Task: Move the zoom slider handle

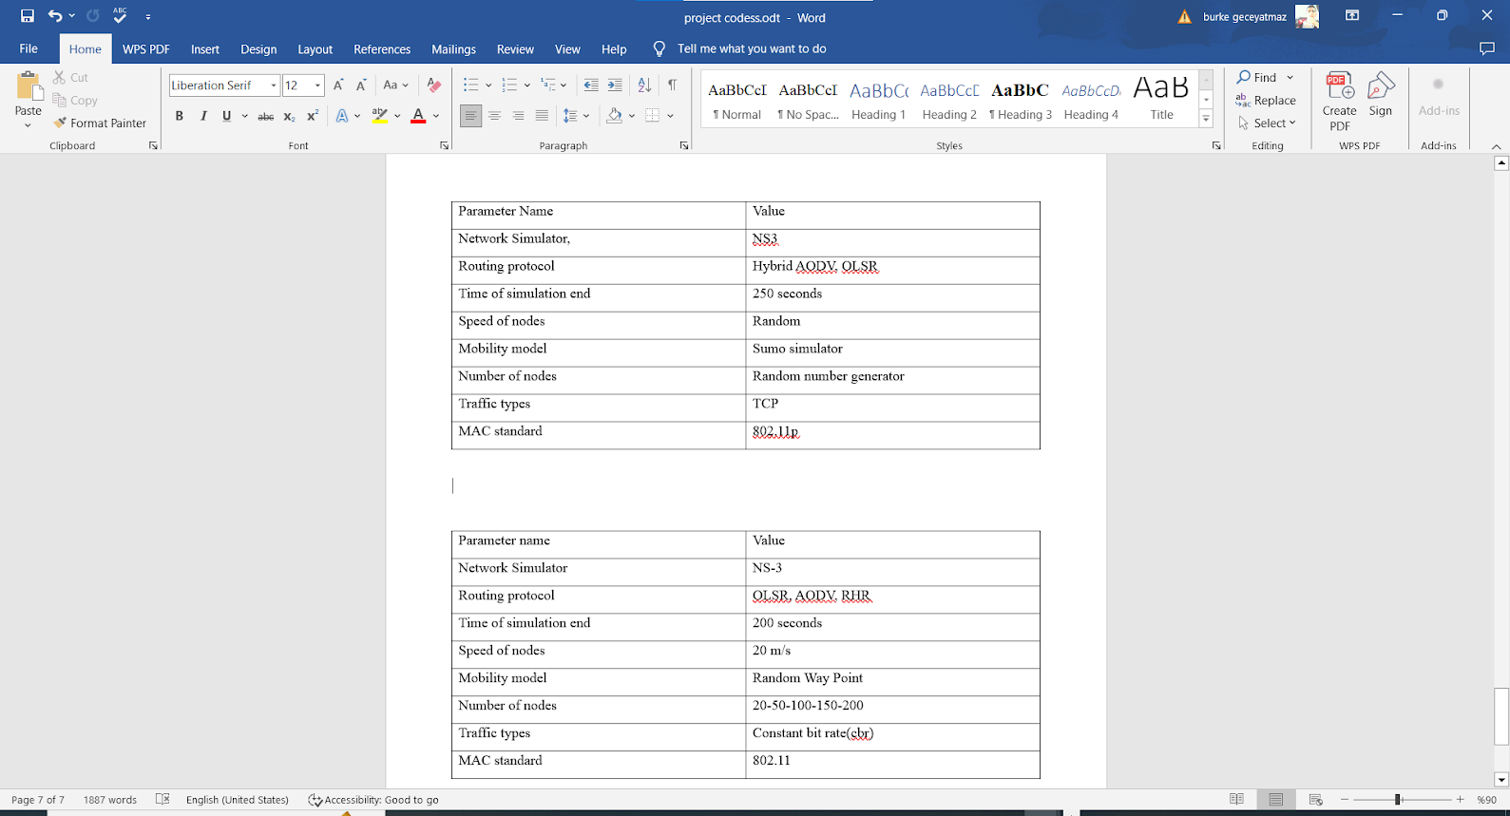Action: (1398, 800)
